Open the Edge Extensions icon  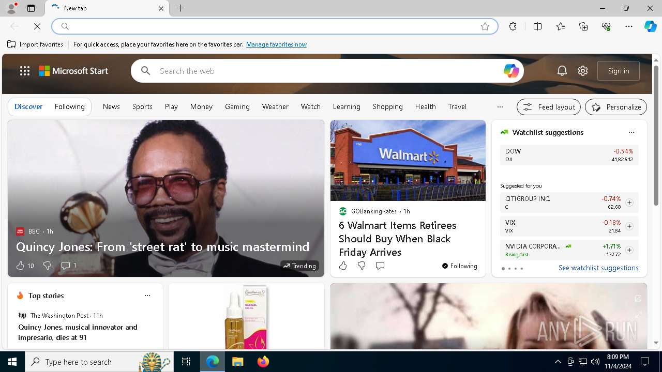coord(513,26)
